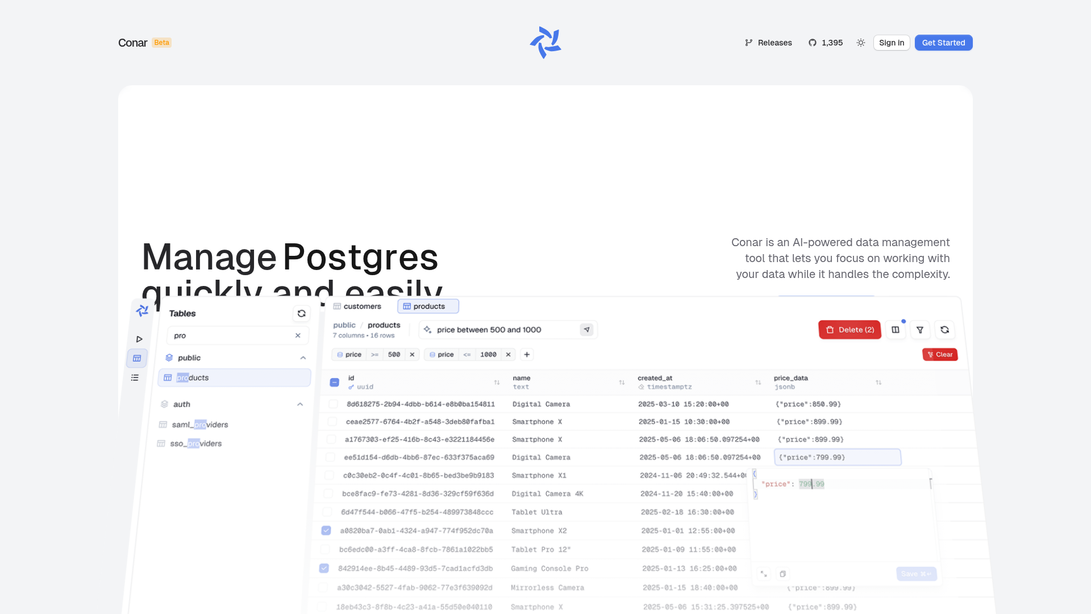This screenshot has height=614, width=1091.
Task: Clear the 'pro' table search text
Action: (298, 335)
